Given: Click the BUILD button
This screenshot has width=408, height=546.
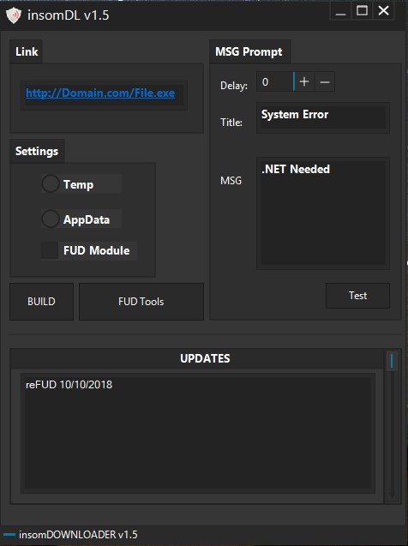Looking at the screenshot, I should tap(41, 302).
